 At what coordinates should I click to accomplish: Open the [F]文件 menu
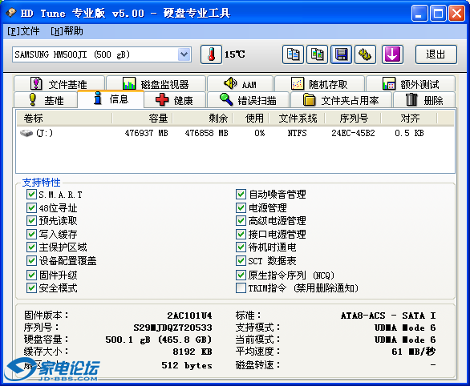[x=23, y=31]
